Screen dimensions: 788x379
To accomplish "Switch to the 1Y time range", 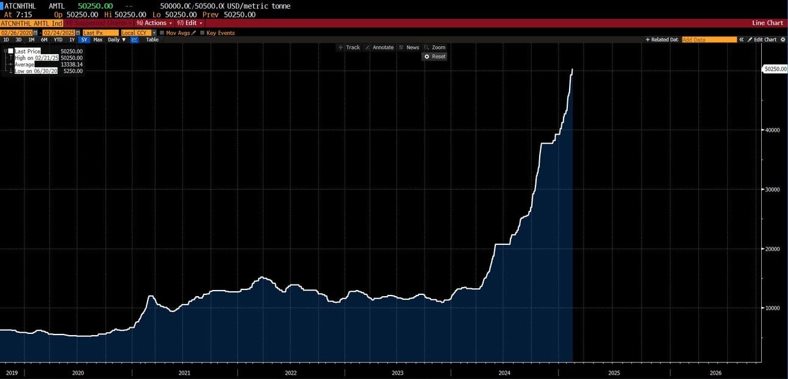I will (x=72, y=40).
